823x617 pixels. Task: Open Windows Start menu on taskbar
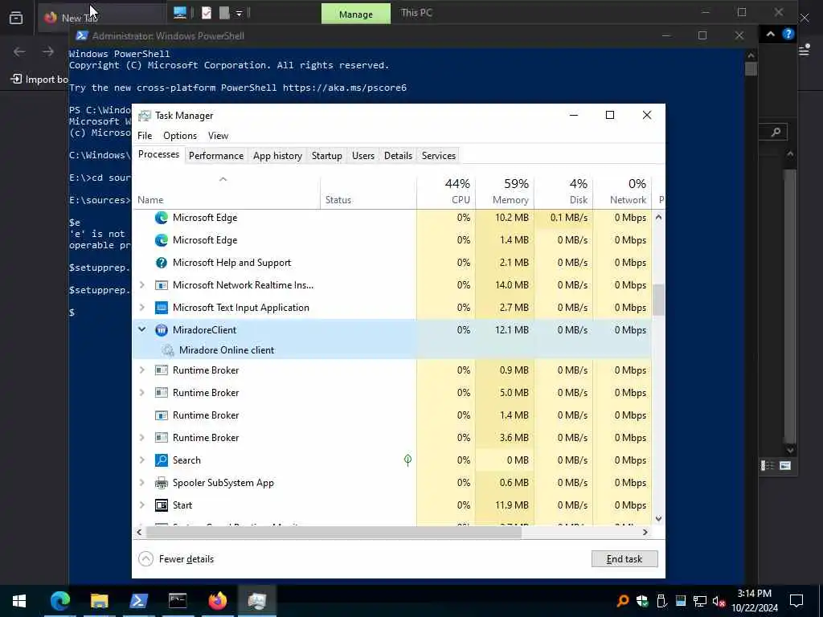click(x=19, y=601)
